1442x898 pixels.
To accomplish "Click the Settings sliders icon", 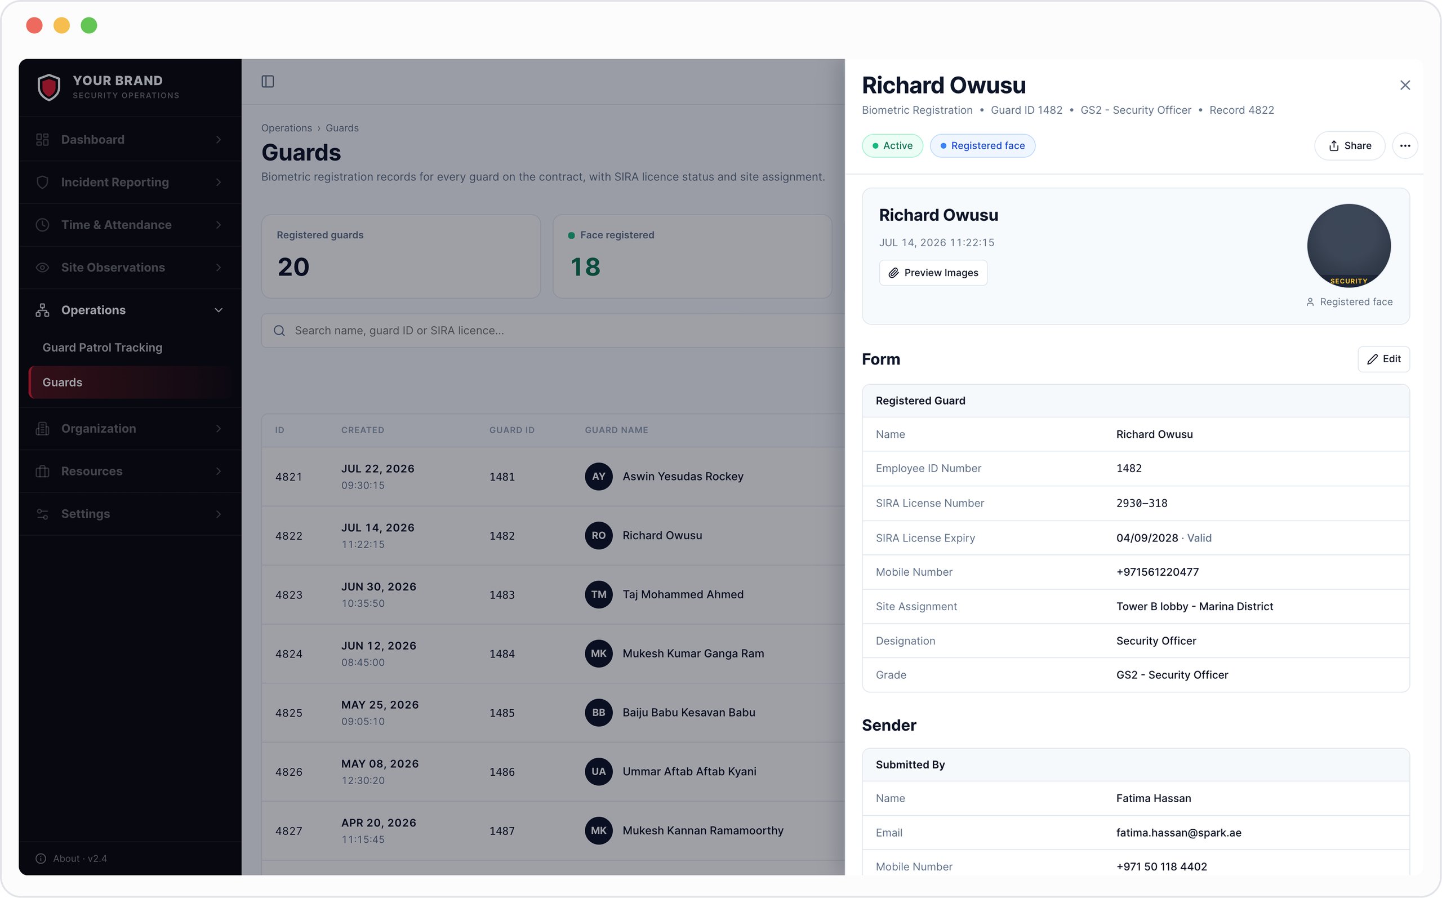I will pos(42,514).
